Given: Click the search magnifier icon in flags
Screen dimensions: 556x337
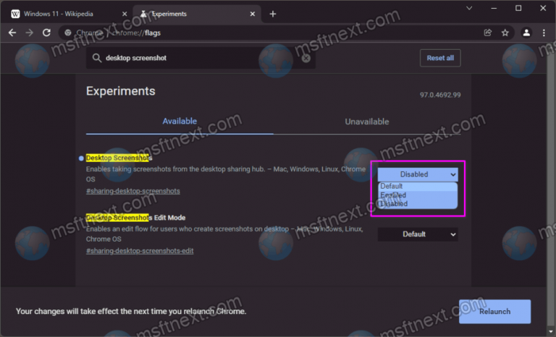Looking at the screenshot, I should coord(96,58).
